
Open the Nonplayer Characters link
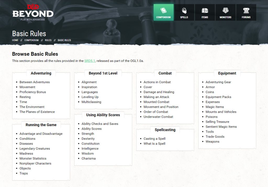[x=35, y=163]
